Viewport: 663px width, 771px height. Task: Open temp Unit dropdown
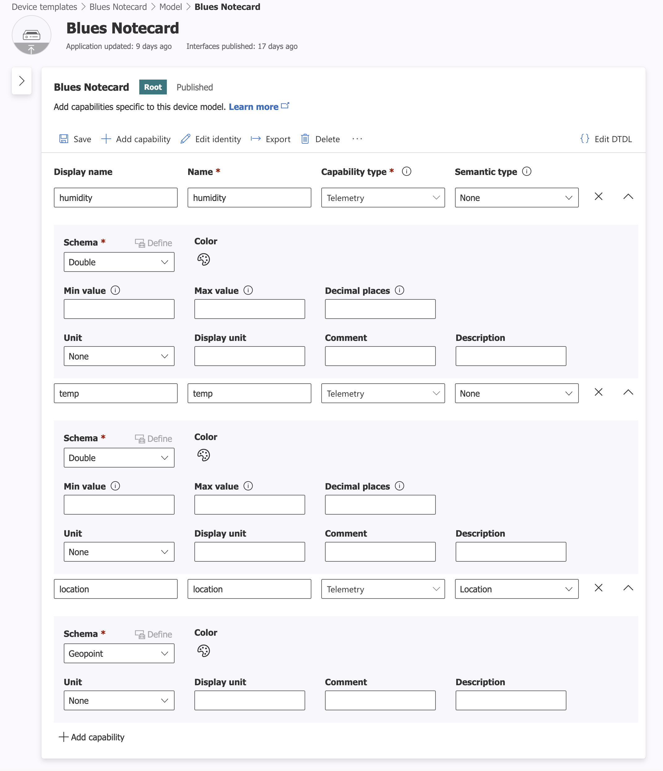pyautogui.click(x=119, y=552)
